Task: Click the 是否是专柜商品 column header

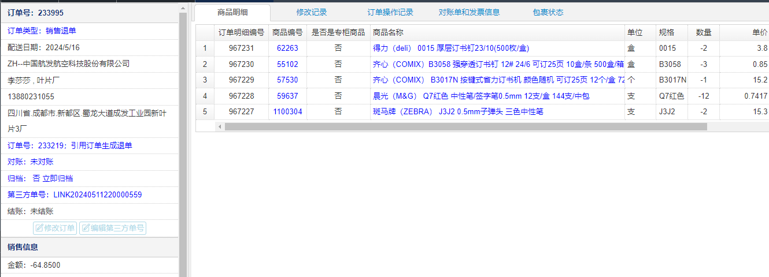Action: 338,32
